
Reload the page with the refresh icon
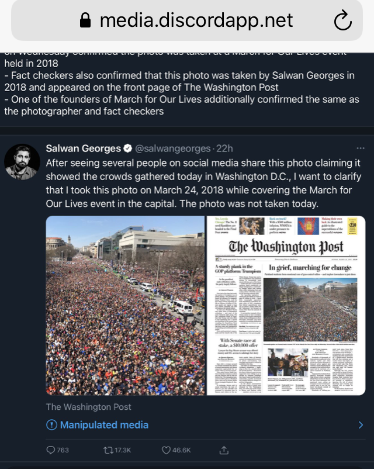tap(343, 20)
